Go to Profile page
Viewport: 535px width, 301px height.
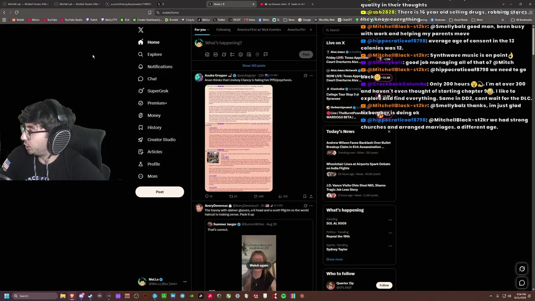149,164
